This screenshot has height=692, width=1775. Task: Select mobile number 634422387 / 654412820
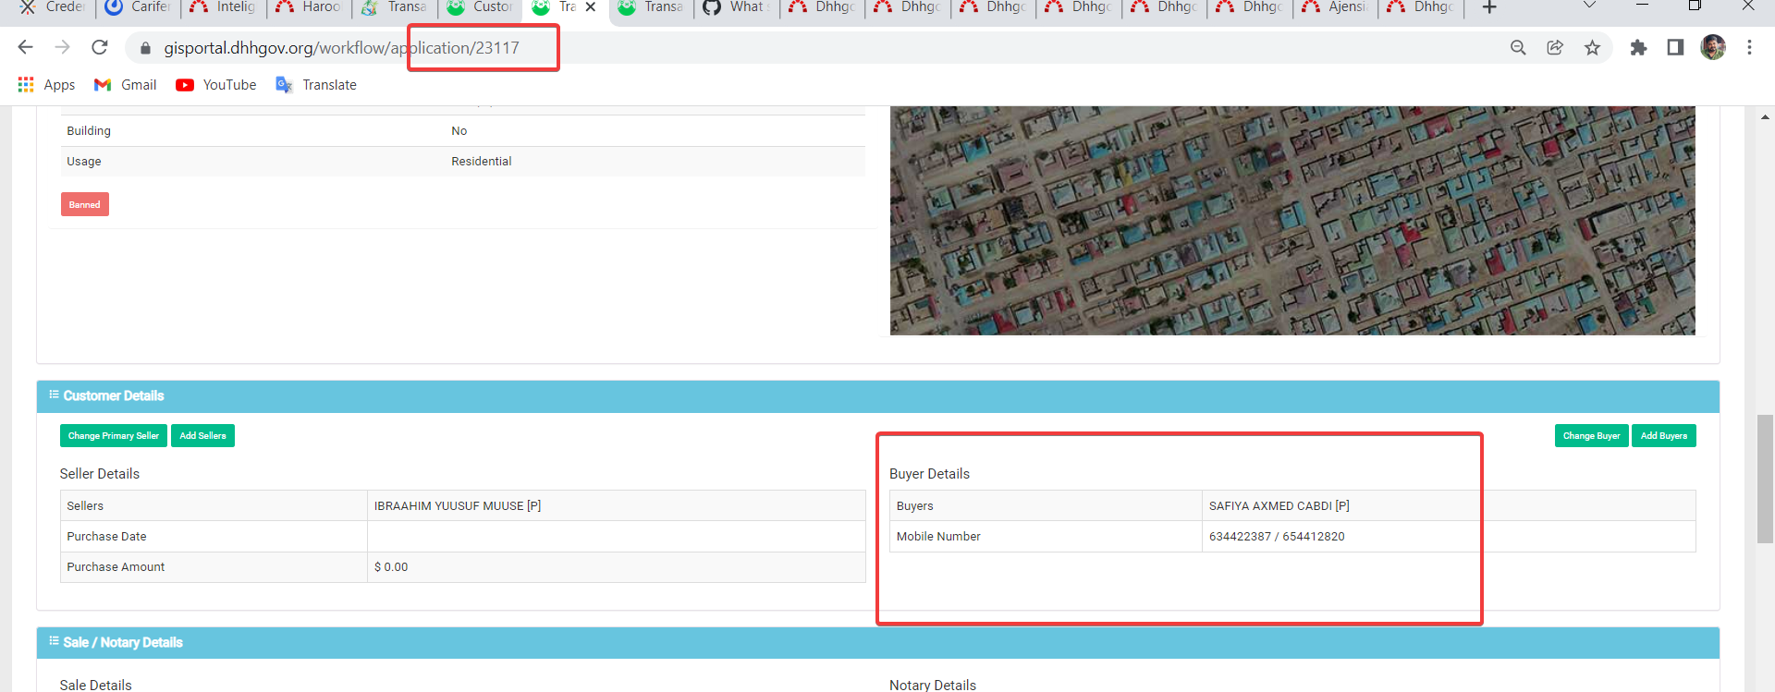point(1277,537)
